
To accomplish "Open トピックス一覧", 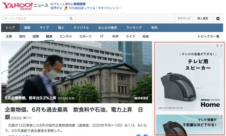I will click(208, 37).
